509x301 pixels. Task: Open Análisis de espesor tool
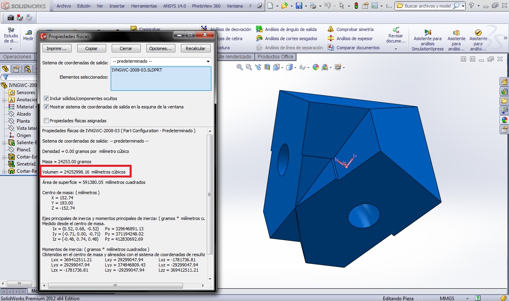[x=350, y=39]
